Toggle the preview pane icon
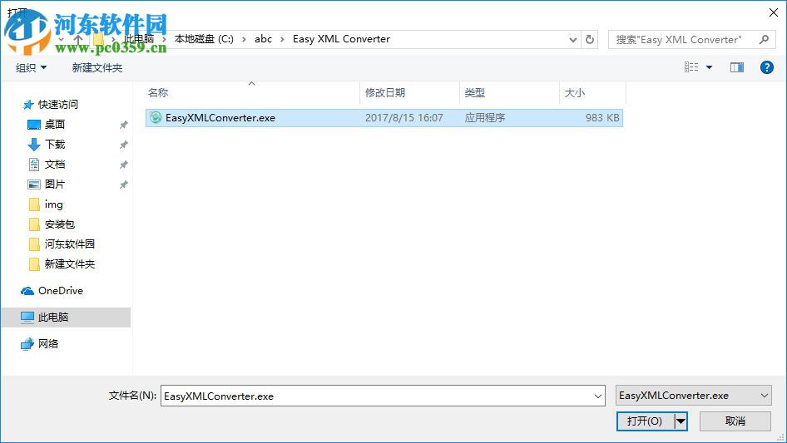The width and height of the screenshot is (787, 443). [737, 67]
